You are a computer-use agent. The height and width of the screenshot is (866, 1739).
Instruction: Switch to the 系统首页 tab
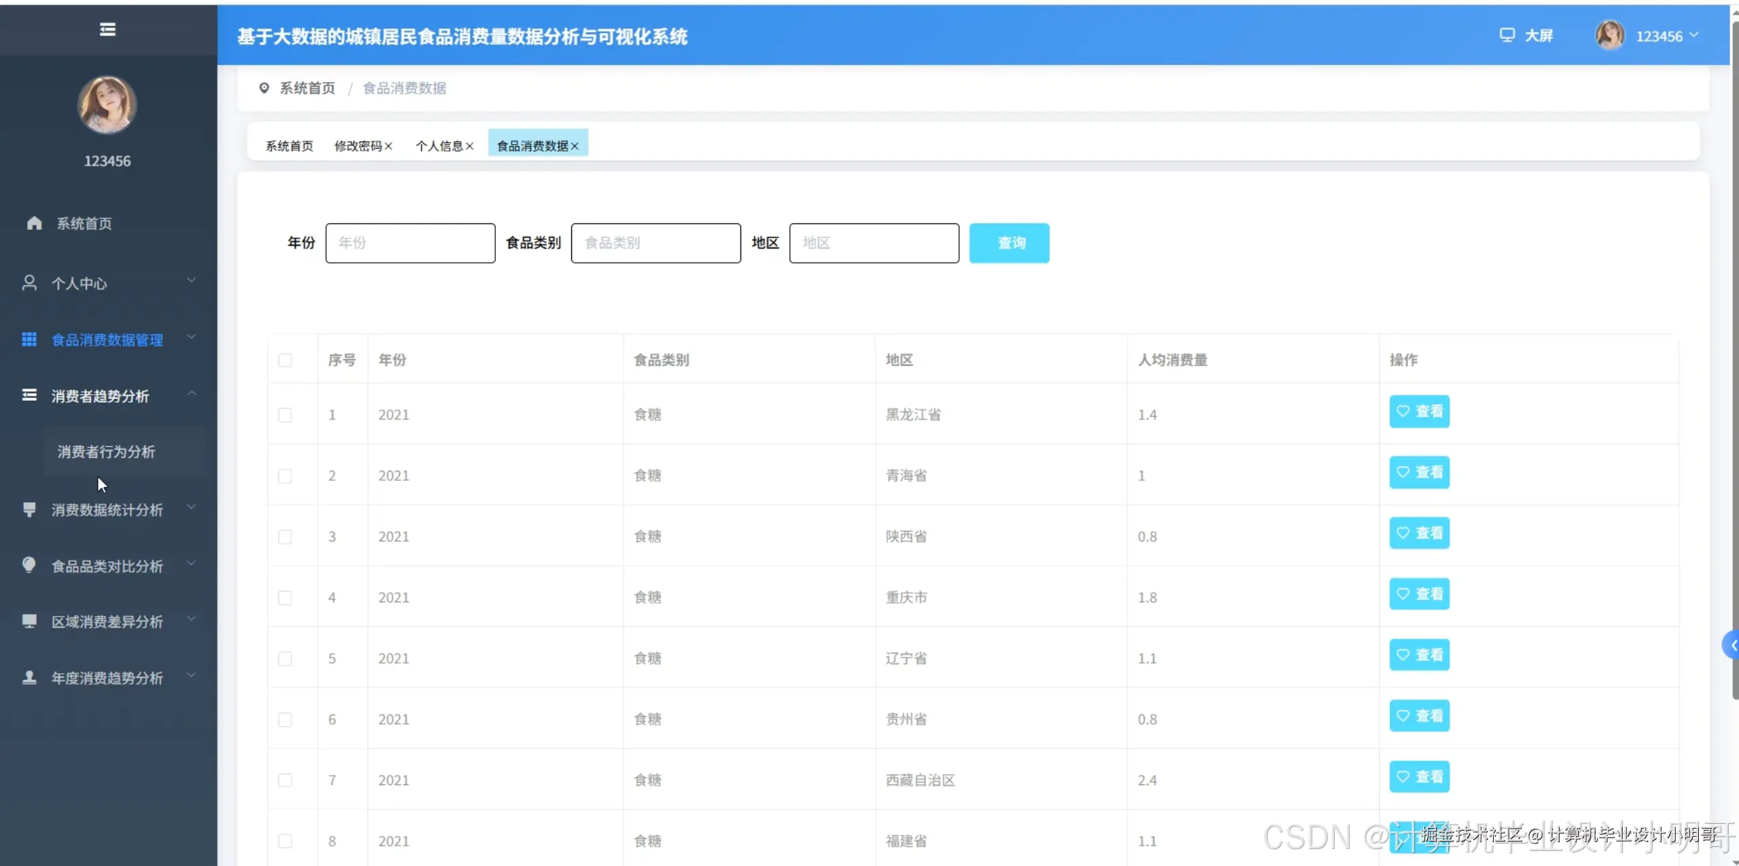click(289, 146)
